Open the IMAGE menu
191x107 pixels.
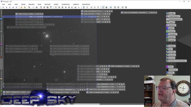click(23, 4)
